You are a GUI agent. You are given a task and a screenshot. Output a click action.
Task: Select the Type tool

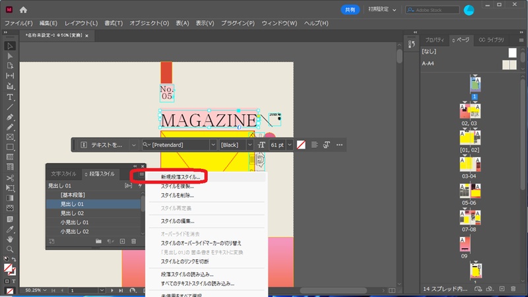(x=10, y=97)
